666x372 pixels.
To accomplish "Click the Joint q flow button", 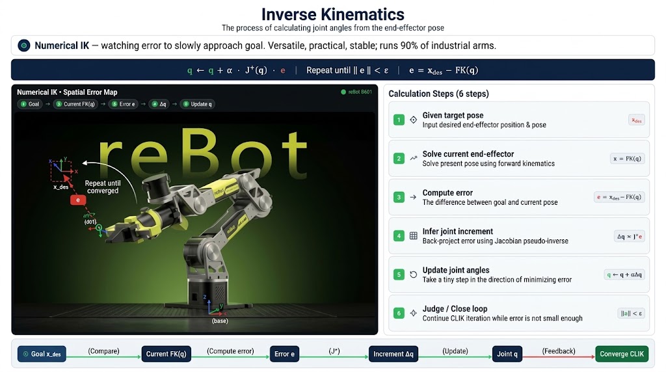I will point(507,354).
